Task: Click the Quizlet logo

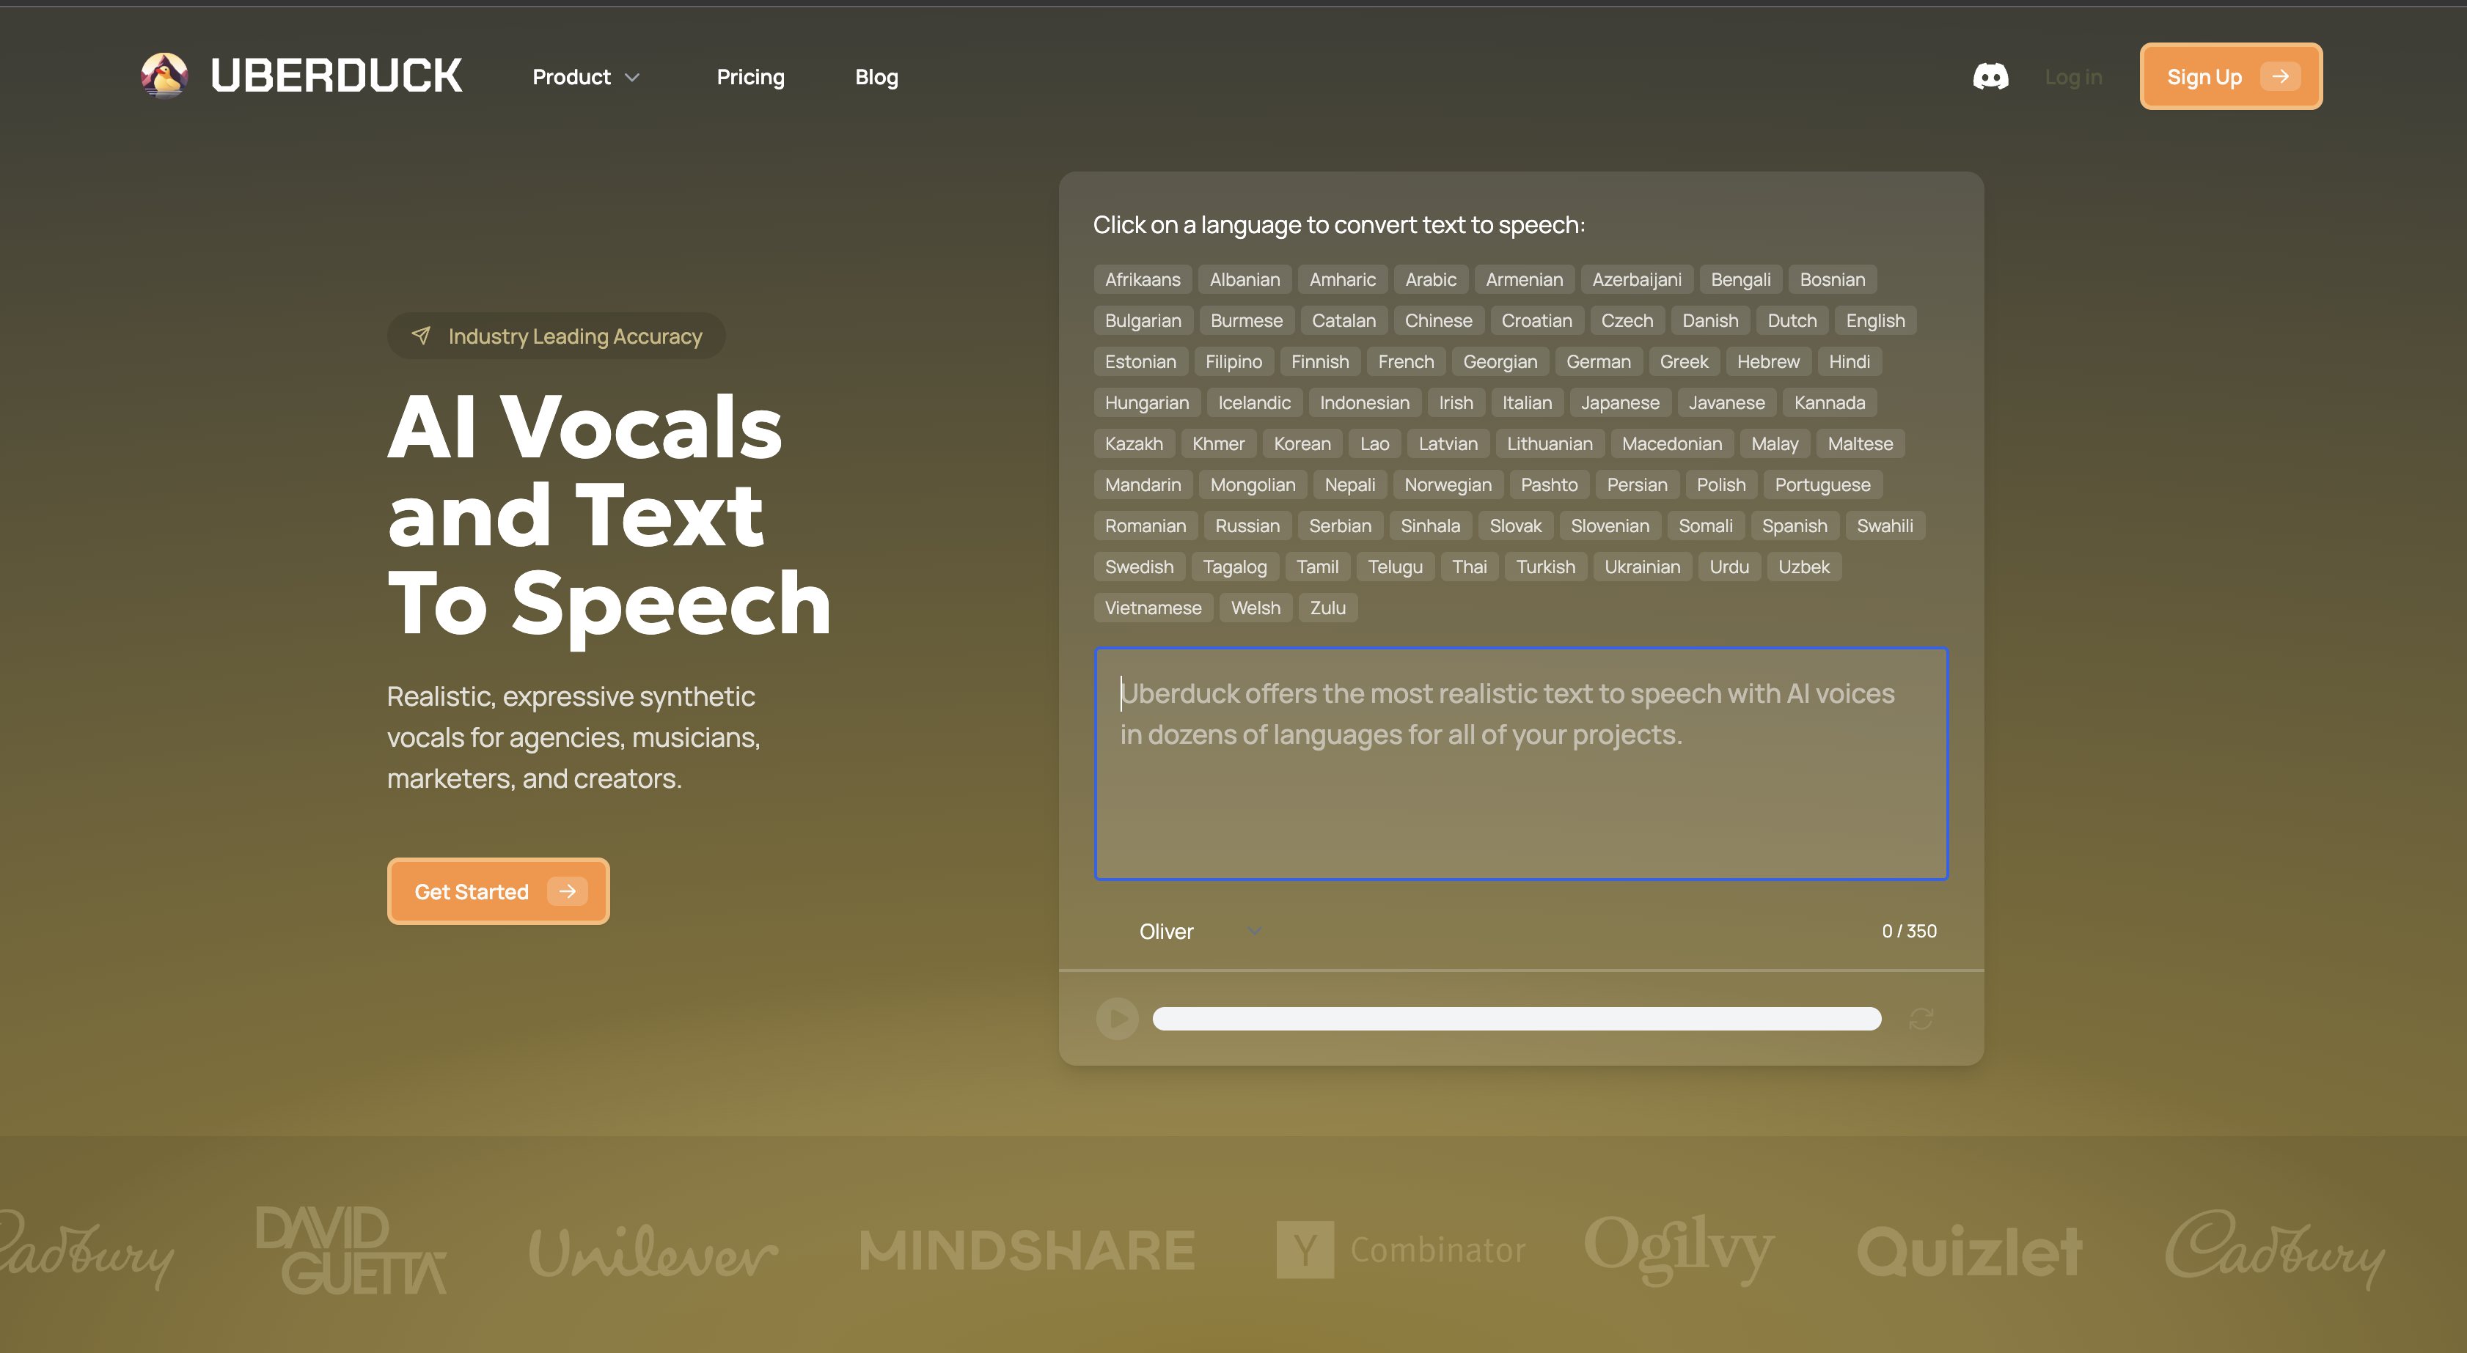Action: point(1969,1250)
